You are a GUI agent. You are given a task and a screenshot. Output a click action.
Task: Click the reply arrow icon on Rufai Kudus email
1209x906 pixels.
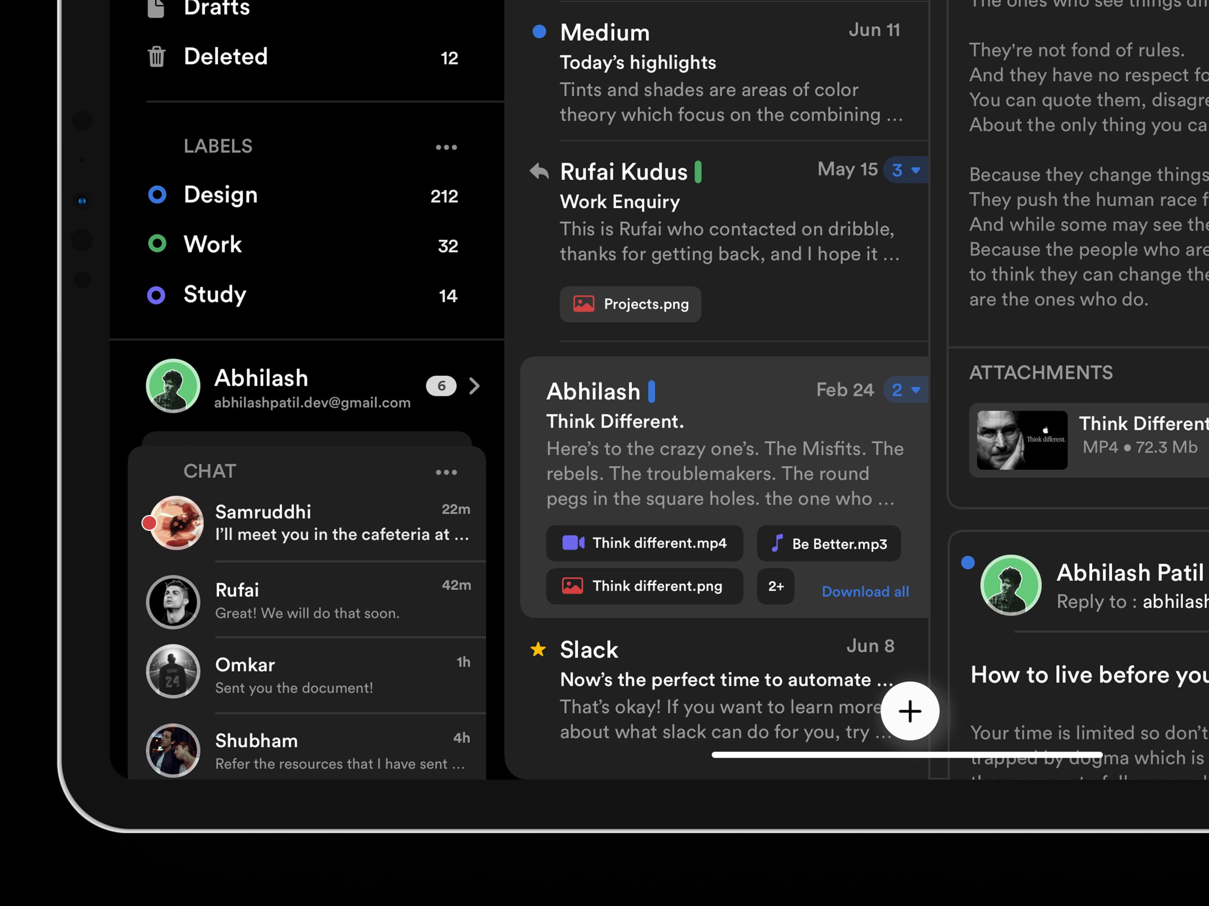click(x=539, y=171)
